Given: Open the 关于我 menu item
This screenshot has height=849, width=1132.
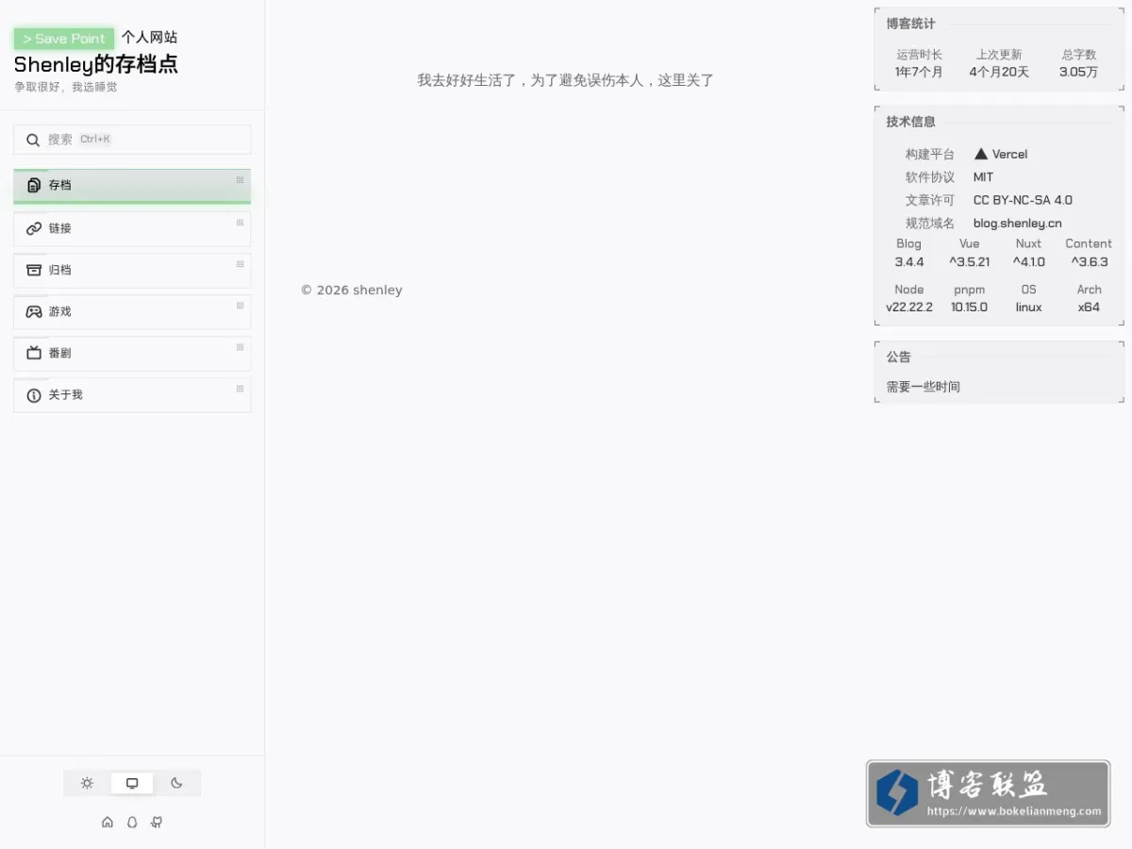Looking at the screenshot, I should 132,394.
